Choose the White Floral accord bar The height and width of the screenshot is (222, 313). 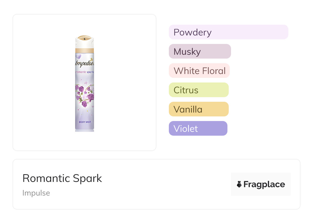click(x=199, y=71)
